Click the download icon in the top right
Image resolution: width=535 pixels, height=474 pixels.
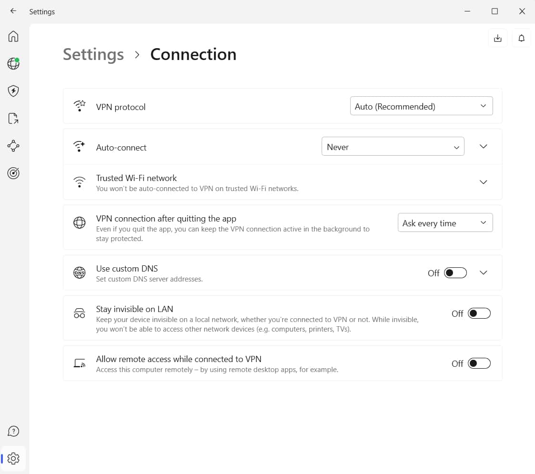point(497,38)
